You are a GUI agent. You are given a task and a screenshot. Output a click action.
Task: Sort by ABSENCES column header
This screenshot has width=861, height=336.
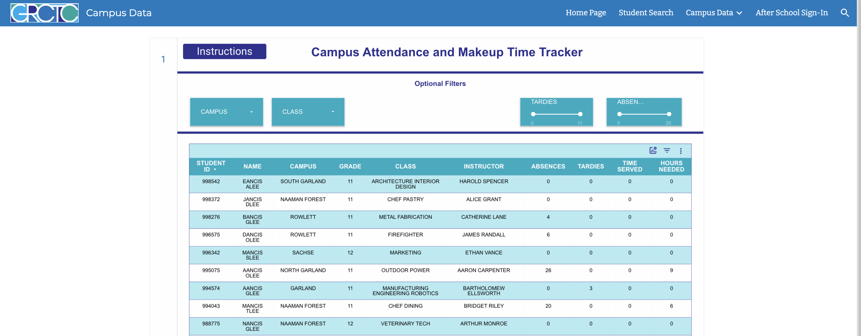(x=548, y=166)
